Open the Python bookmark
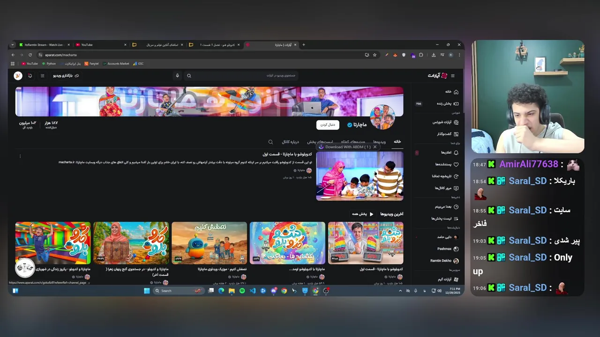600x337 pixels. pyautogui.click(x=49, y=64)
